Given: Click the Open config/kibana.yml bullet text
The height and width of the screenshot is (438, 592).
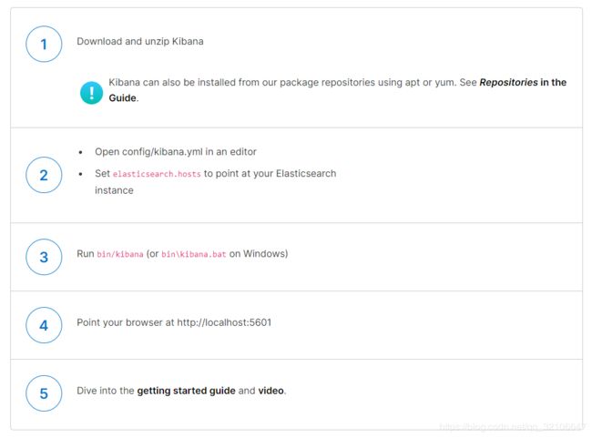Looking at the screenshot, I should [x=176, y=152].
